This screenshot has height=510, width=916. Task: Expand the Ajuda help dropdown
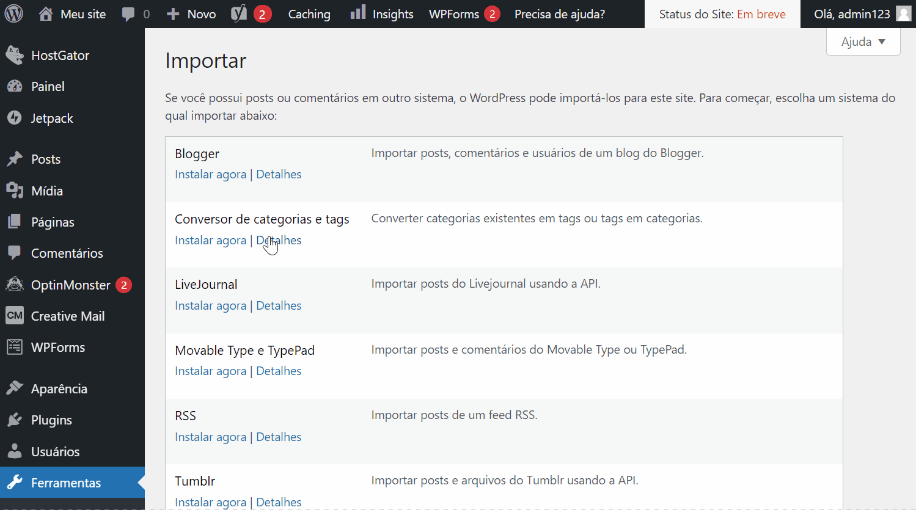[x=863, y=42]
